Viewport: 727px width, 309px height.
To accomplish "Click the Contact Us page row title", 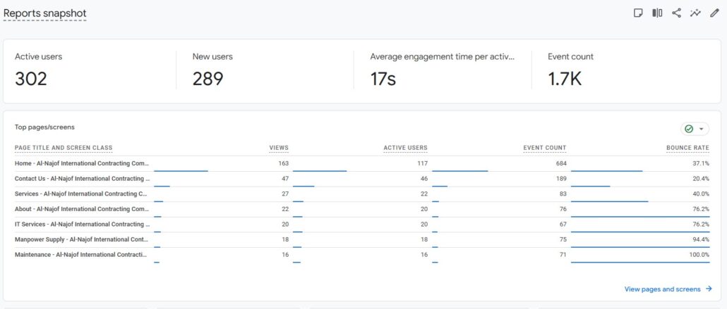I will pyautogui.click(x=82, y=179).
